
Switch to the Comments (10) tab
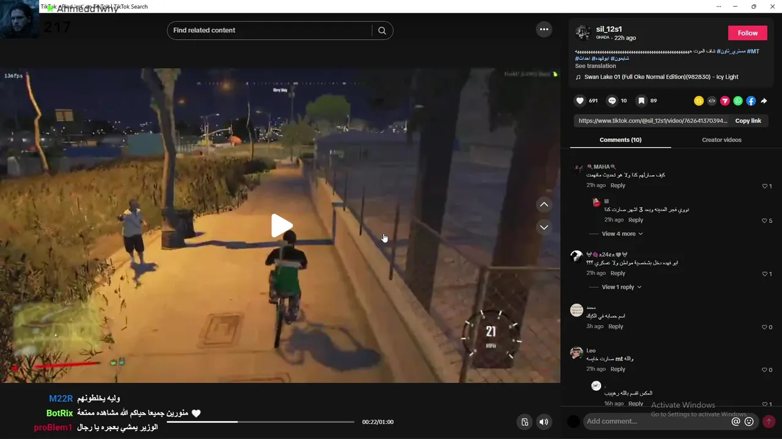[620, 140]
